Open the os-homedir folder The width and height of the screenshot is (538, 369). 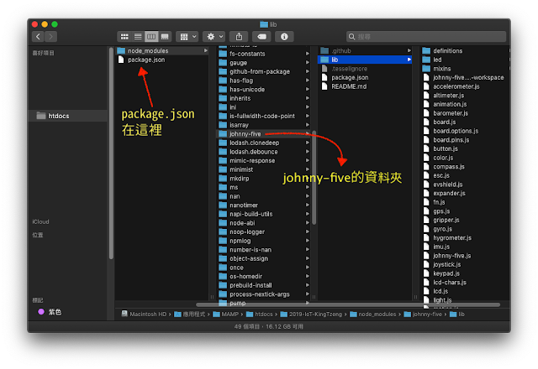click(x=264, y=276)
